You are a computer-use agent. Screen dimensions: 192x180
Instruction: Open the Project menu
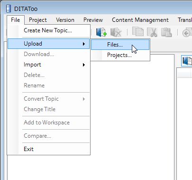(38, 20)
